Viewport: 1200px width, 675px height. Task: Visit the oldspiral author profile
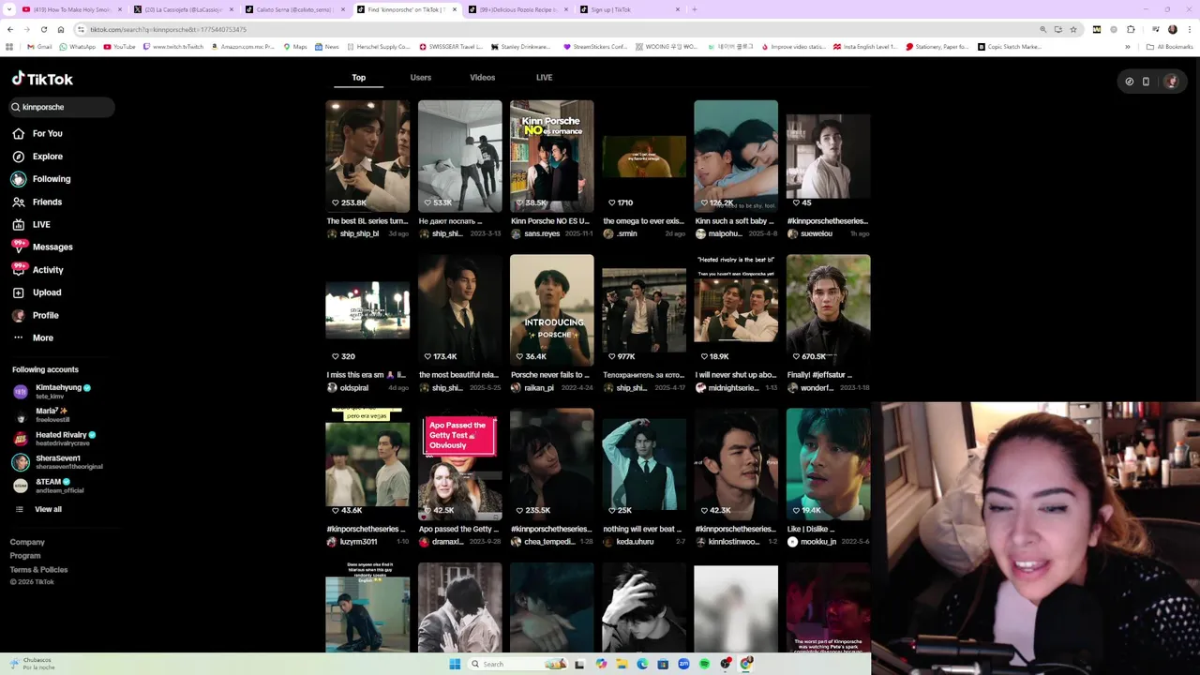click(x=354, y=387)
